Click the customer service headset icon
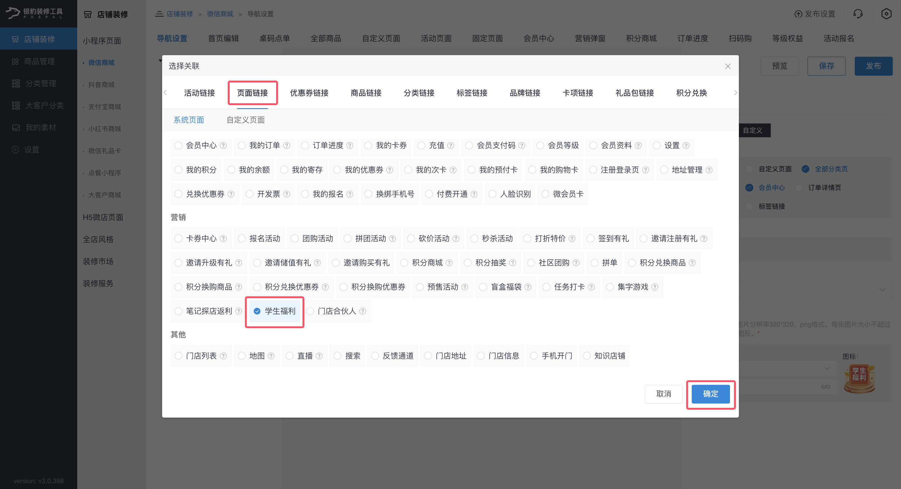 pos(857,14)
